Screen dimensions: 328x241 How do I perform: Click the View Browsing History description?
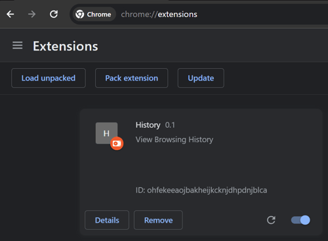point(174,139)
